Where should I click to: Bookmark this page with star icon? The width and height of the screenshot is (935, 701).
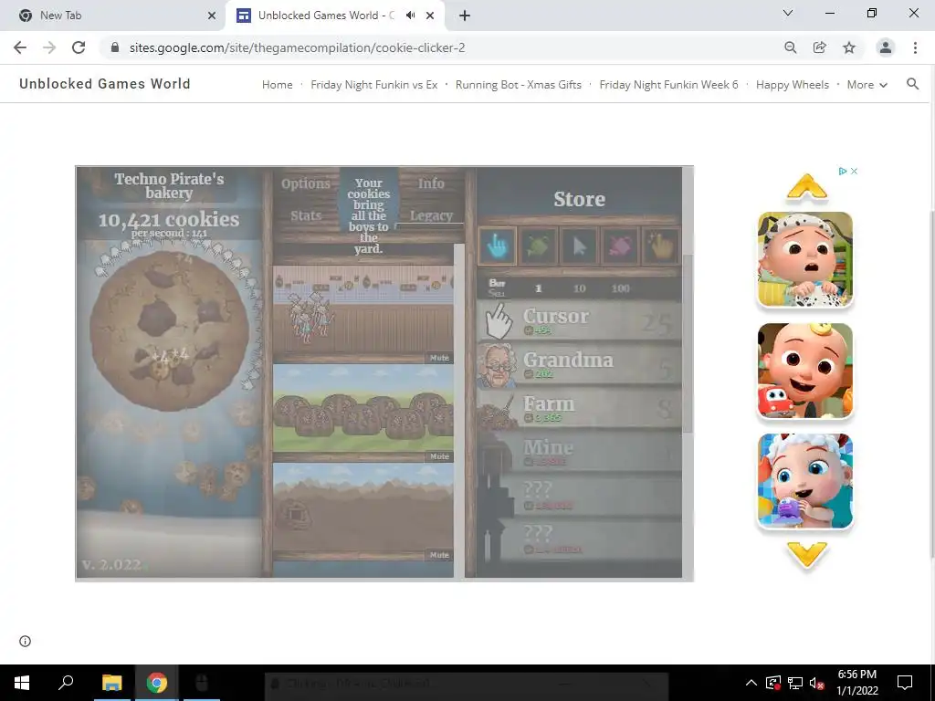coord(849,47)
